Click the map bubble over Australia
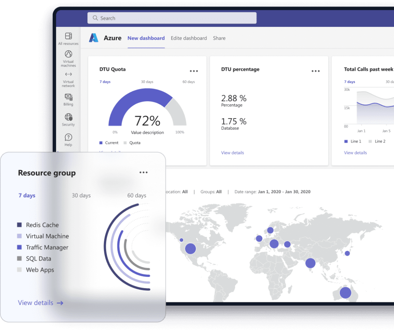 coord(346,293)
